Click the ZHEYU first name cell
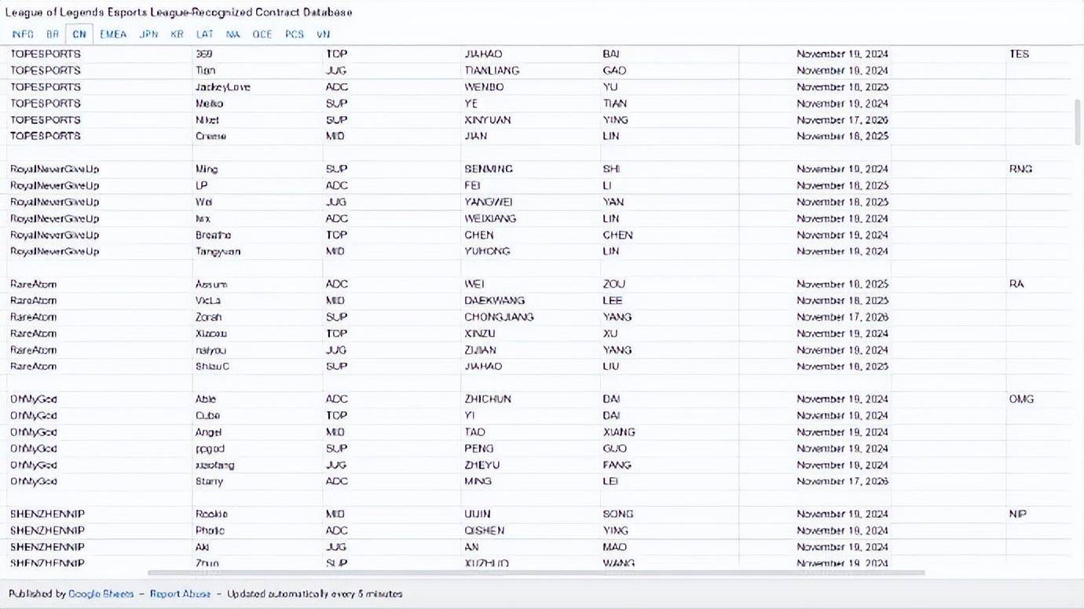The height and width of the screenshot is (609, 1084). (x=482, y=465)
